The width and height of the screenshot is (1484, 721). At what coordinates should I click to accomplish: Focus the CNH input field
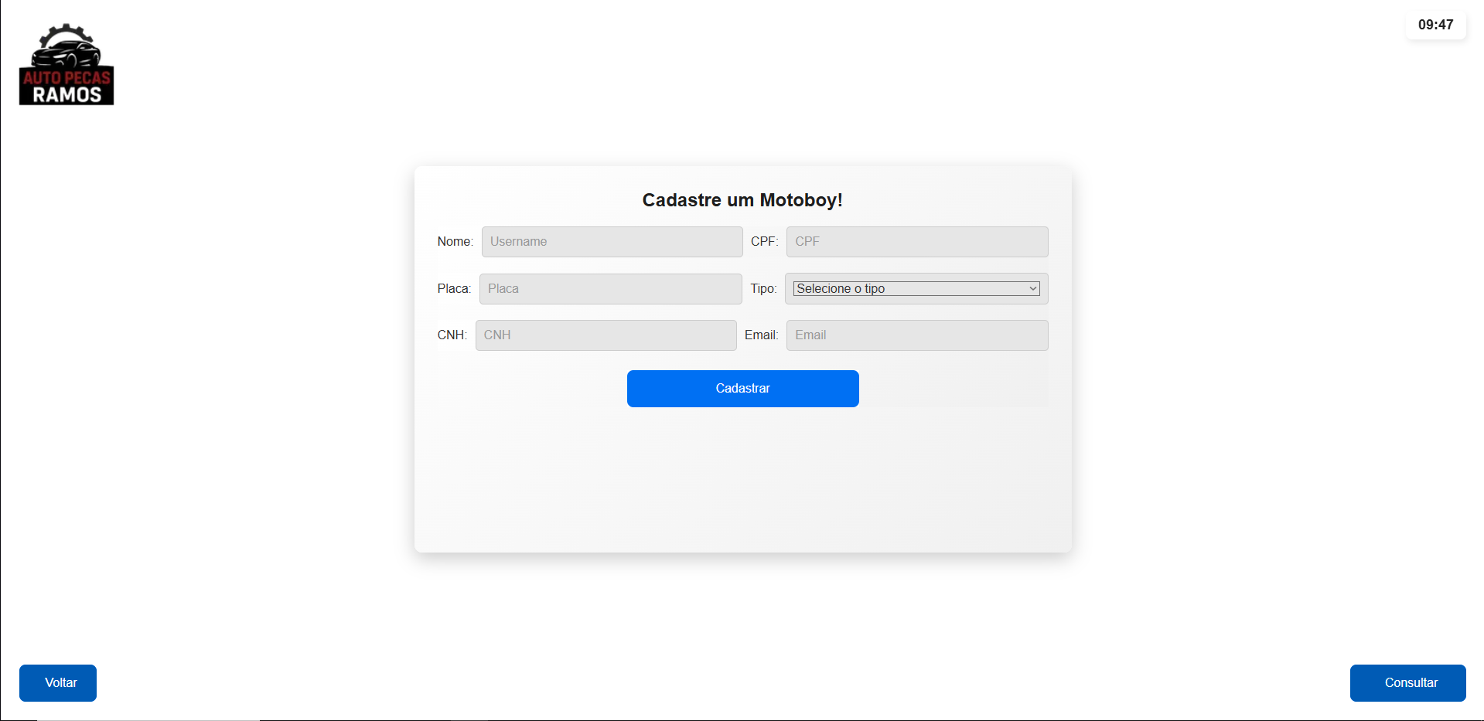606,335
